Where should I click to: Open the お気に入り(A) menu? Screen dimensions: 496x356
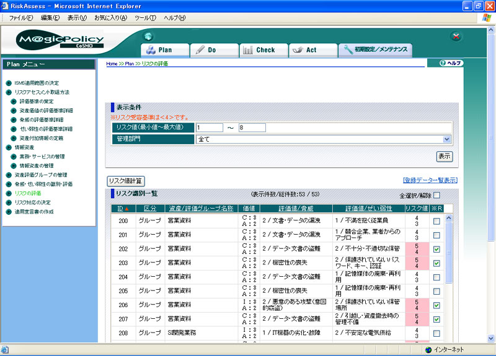111,18
